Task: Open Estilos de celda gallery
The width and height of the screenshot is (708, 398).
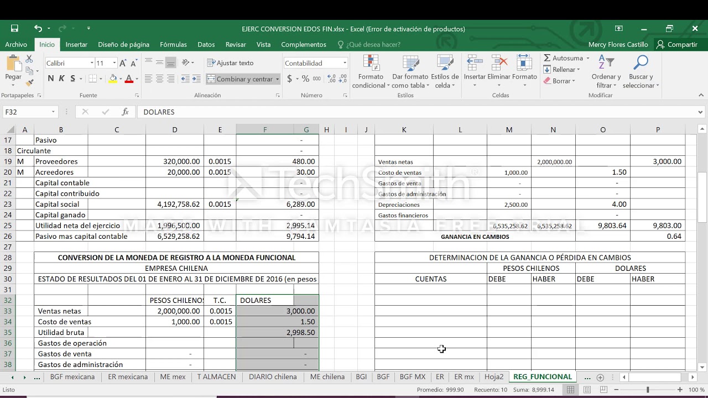Action: [x=445, y=71]
